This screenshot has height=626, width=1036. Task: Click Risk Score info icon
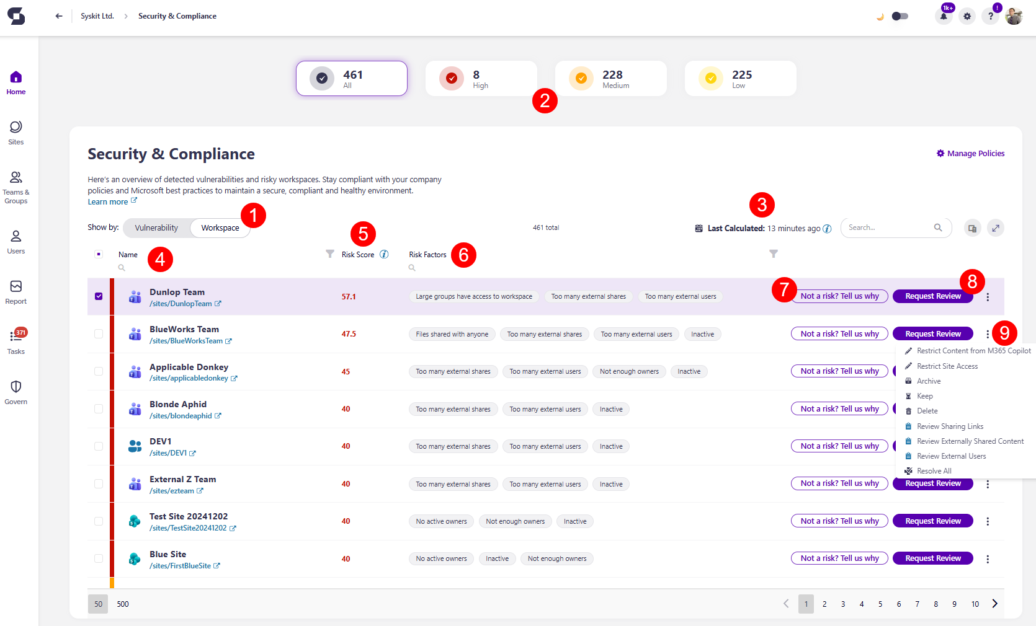[x=384, y=255]
